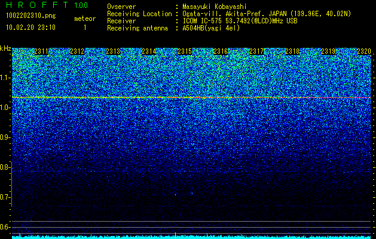Click the 2320 time marker
This screenshot has width=376, height=239.
pyautogui.click(x=364, y=51)
